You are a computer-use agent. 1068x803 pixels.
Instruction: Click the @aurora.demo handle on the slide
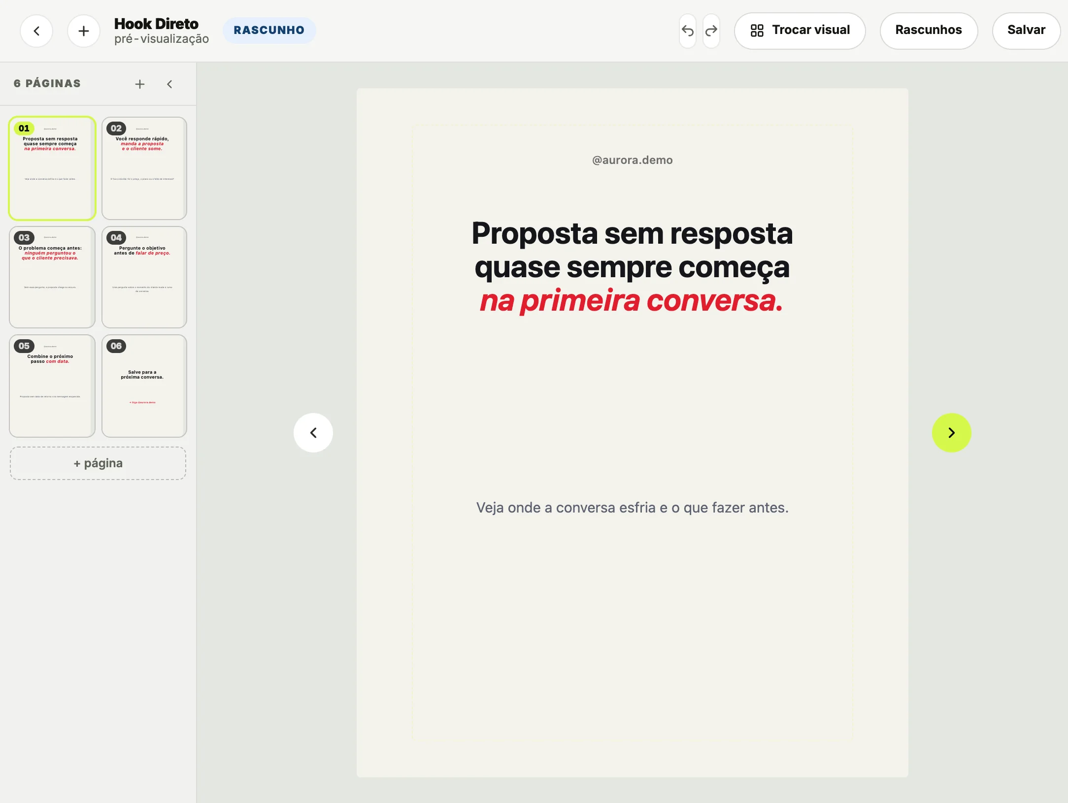click(x=632, y=160)
